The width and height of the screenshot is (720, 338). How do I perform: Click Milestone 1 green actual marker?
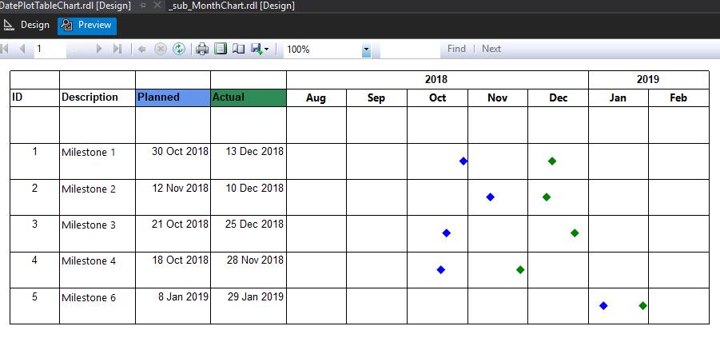(x=552, y=161)
